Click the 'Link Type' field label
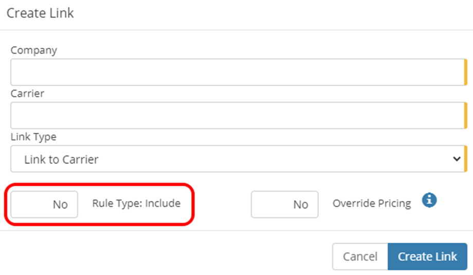The height and width of the screenshot is (275, 473). [x=33, y=137]
